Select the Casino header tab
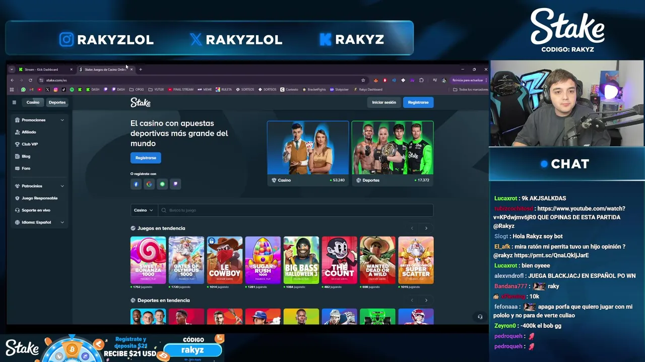Screen dimensions: 645x362 (33, 103)
